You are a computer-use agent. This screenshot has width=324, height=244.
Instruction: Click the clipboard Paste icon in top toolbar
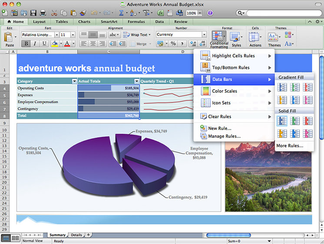[73, 13]
